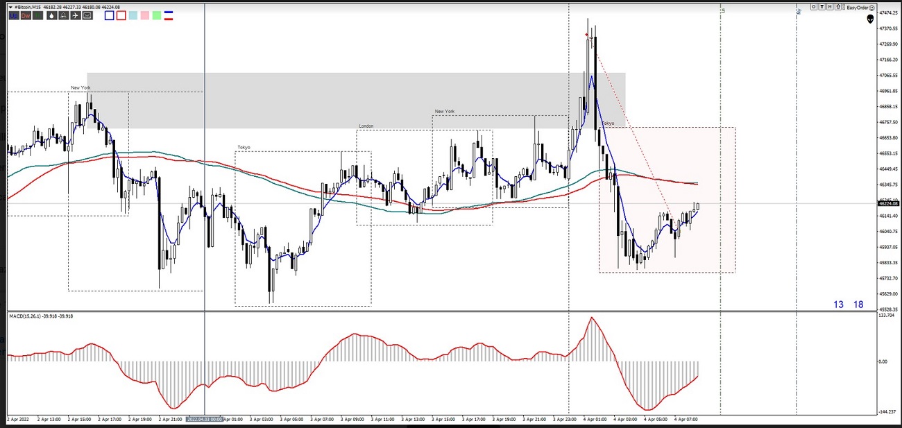Click the water drop icon
902x428 pixels.
click(x=51, y=15)
